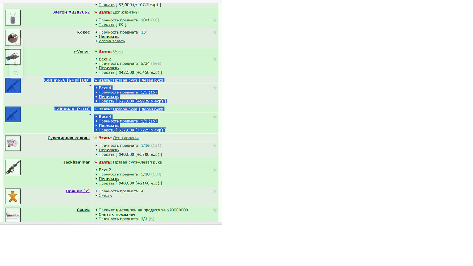The image size is (473, 266).
Task: Equip Жетон into Доп.карманы
Action: (126, 12)
